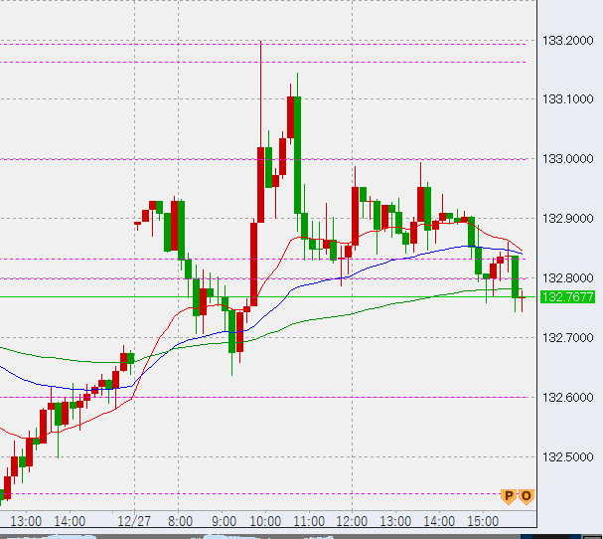This screenshot has width=603, height=539.
Task: Select the green current price label 132.7677
Action: coord(567,296)
